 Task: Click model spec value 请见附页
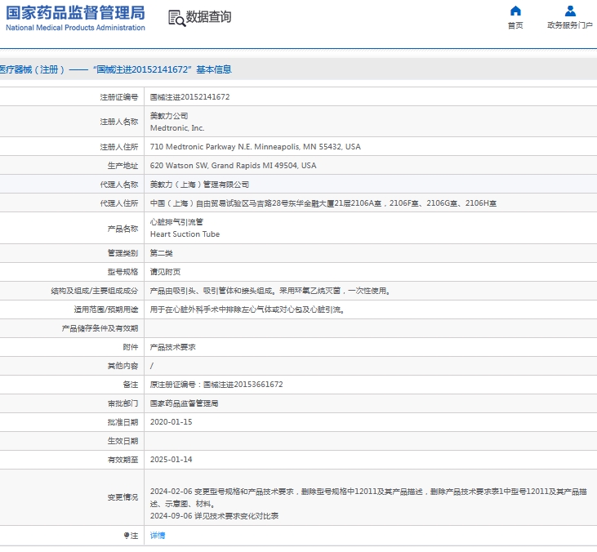tap(165, 272)
